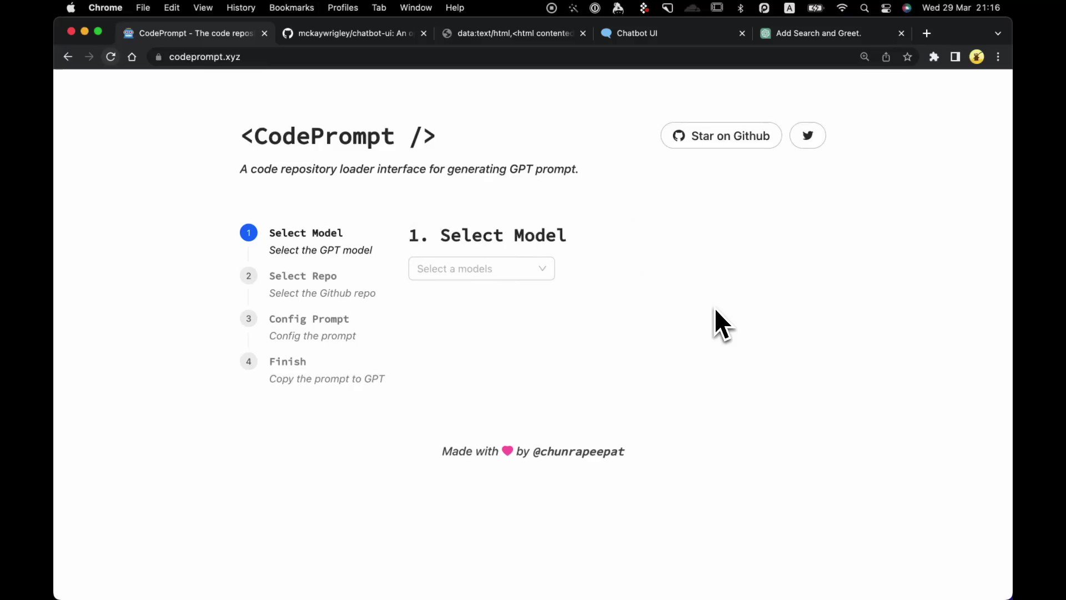Open Spotlight search from the menu bar
This screenshot has height=600, width=1066.
[x=864, y=8]
